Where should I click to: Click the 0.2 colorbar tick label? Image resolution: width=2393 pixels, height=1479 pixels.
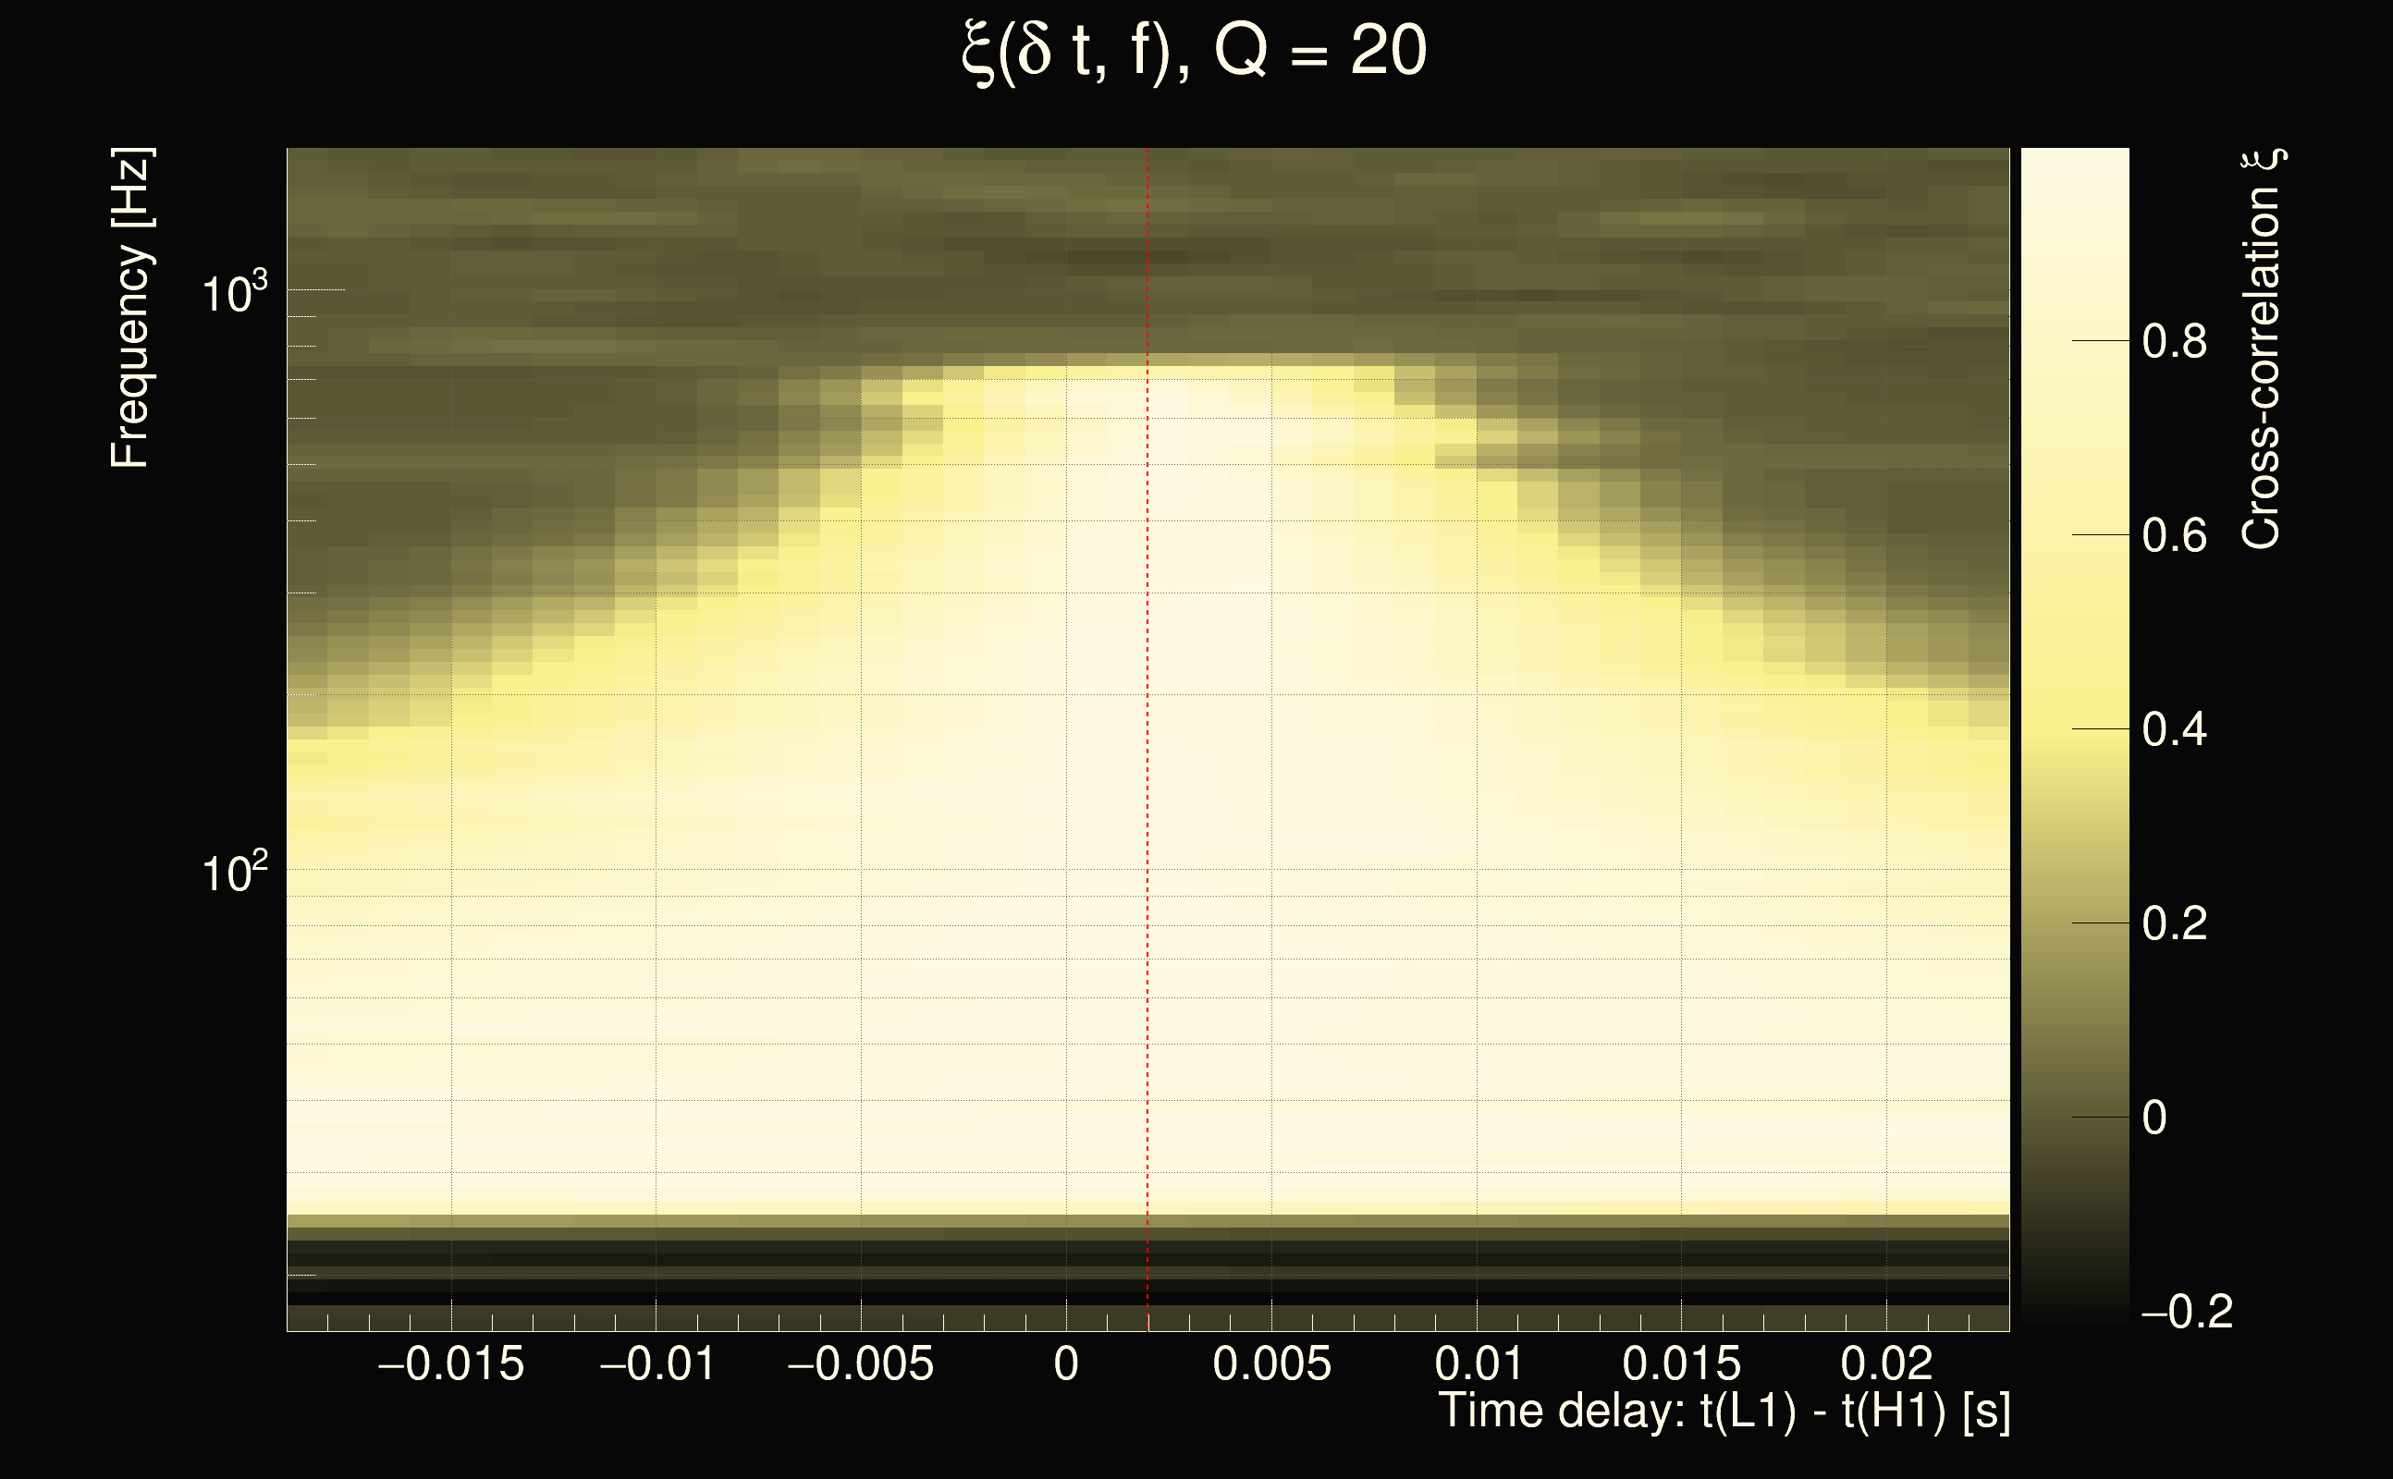[2174, 923]
